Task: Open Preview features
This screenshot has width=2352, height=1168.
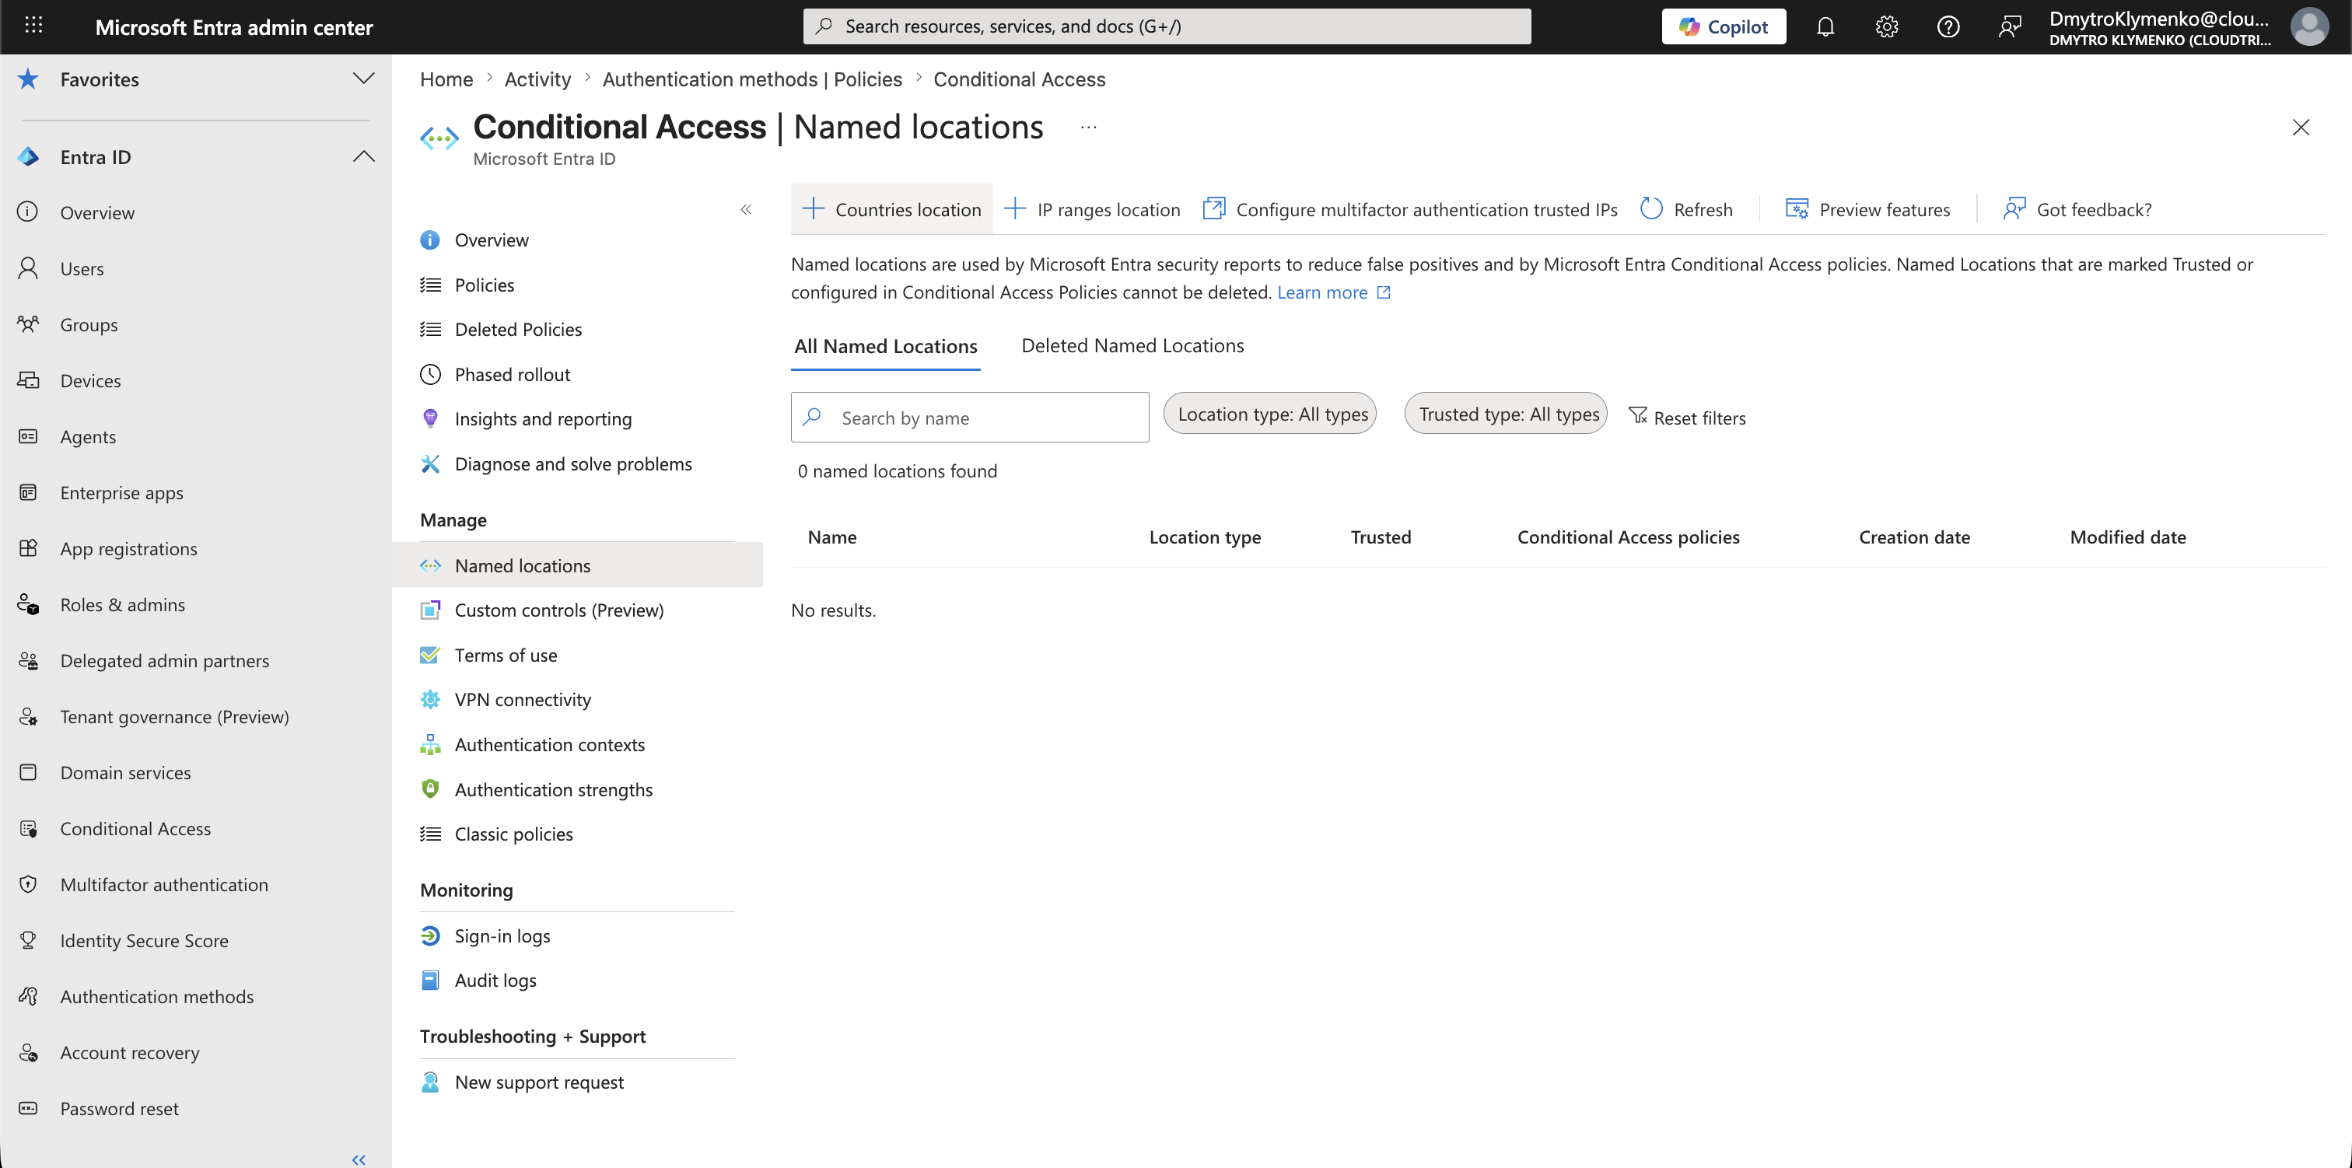Action: click(x=1867, y=209)
